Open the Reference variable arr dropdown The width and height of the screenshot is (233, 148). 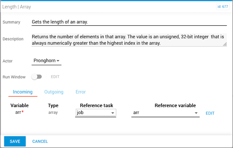click(165, 113)
